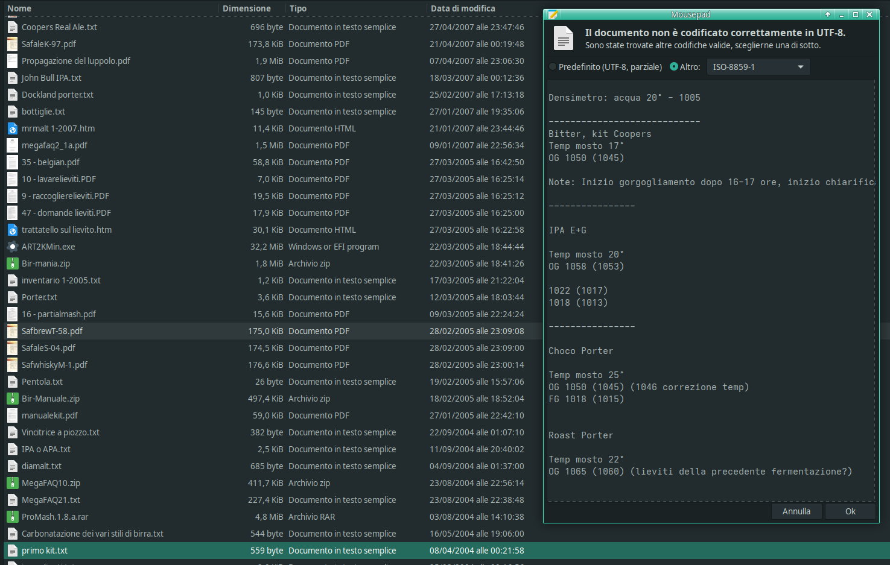Sort files by Dimensione column header
This screenshot has height=565, width=890.
point(246,8)
